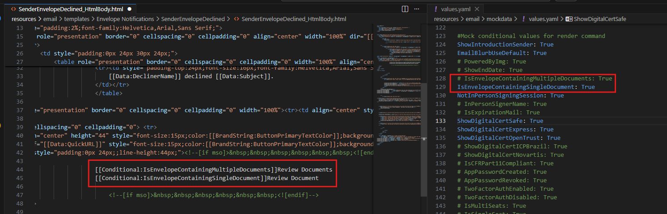Screen dimensions: 667x214
Task: Click line 40 with ButtonPrimaryTextColor height="44"
Action: coord(205,135)
